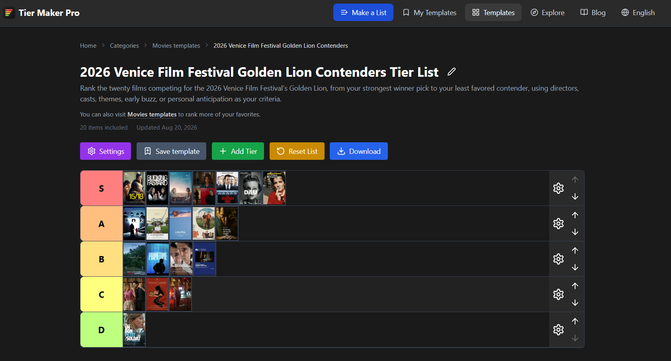Select the night street poster in C tier

[180, 294]
